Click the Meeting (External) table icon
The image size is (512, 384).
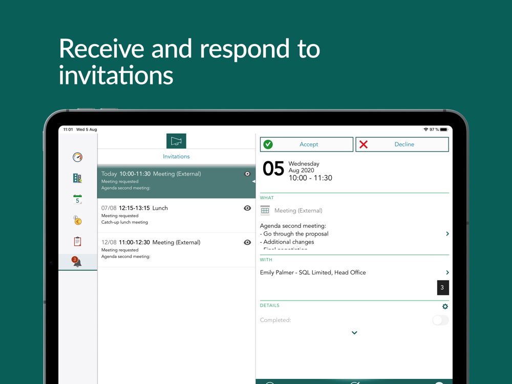tap(265, 210)
